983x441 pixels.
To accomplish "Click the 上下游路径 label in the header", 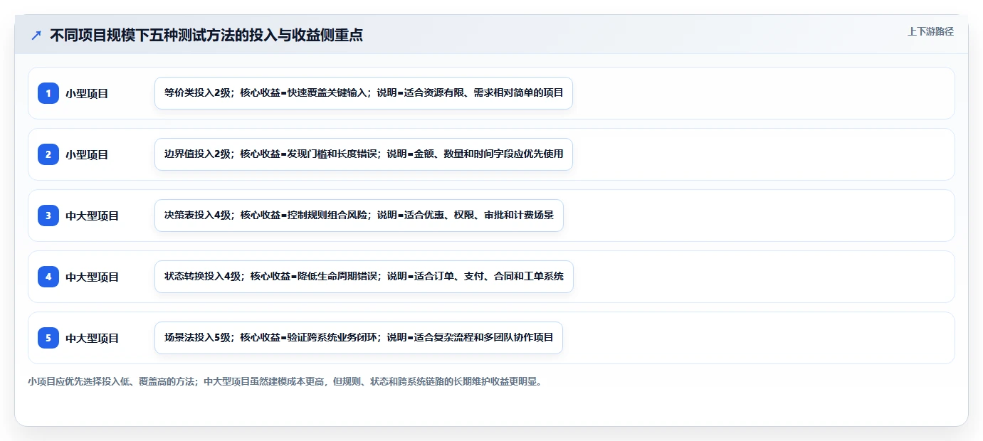I will (930, 31).
